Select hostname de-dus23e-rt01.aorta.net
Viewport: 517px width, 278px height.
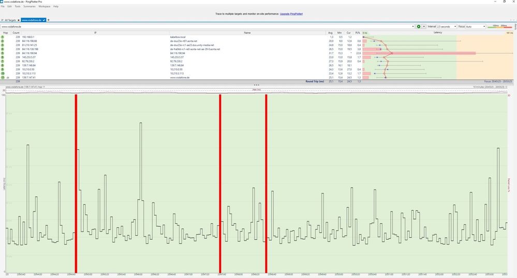(184, 41)
